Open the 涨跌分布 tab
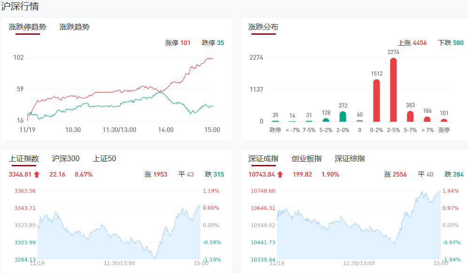The height and width of the screenshot is (273, 468). pyautogui.click(x=263, y=27)
